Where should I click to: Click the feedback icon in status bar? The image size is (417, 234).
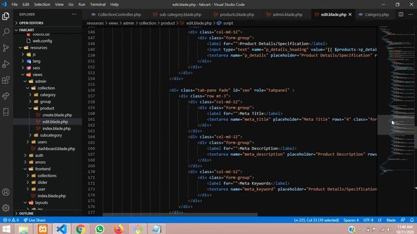[x=403, y=220]
